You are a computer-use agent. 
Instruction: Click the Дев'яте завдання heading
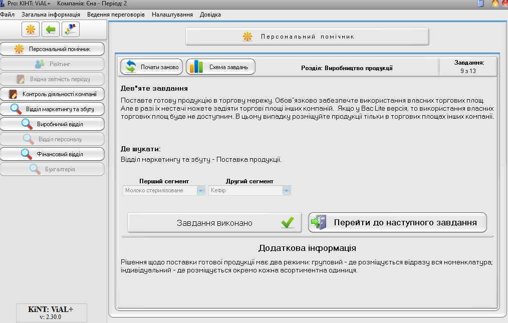154,89
